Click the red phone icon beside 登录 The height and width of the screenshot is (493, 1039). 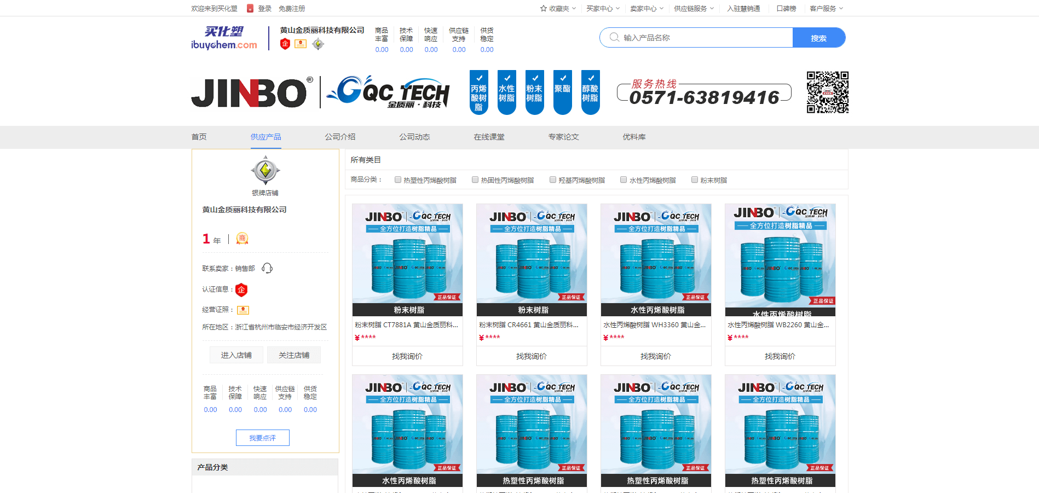coord(250,8)
